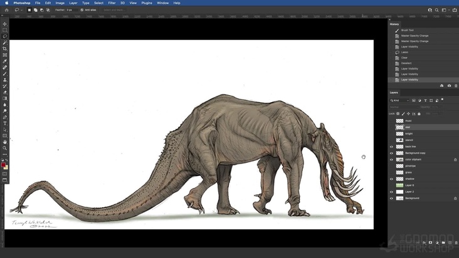Select the Frame tool
This screenshot has height=258, width=459.
4,55
